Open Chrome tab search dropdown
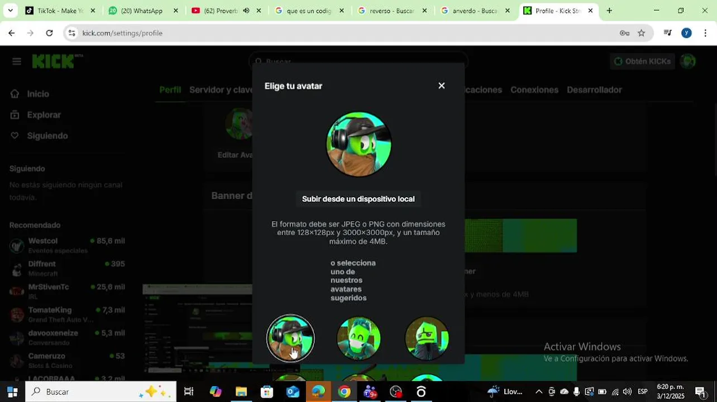This screenshot has width=717, height=402. tap(10, 11)
